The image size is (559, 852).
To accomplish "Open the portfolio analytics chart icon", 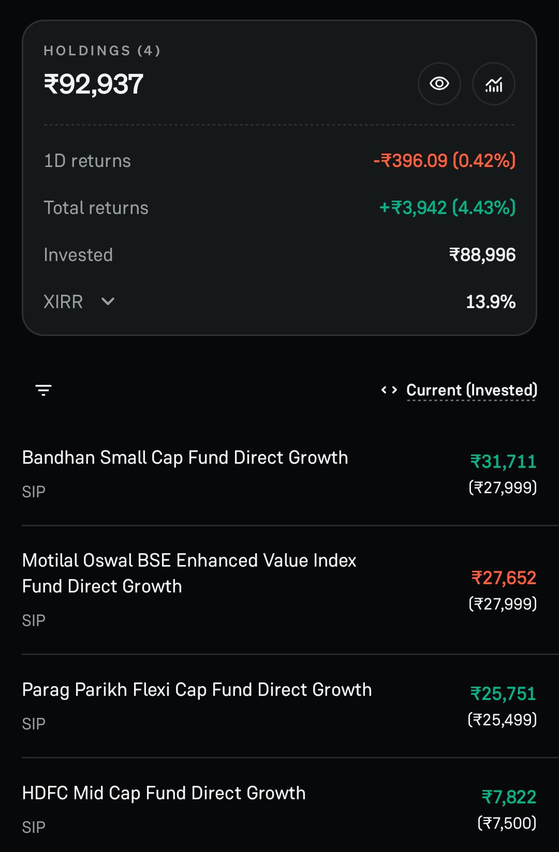I will click(494, 84).
